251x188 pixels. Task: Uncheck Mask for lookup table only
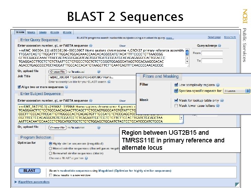tap(176, 100)
